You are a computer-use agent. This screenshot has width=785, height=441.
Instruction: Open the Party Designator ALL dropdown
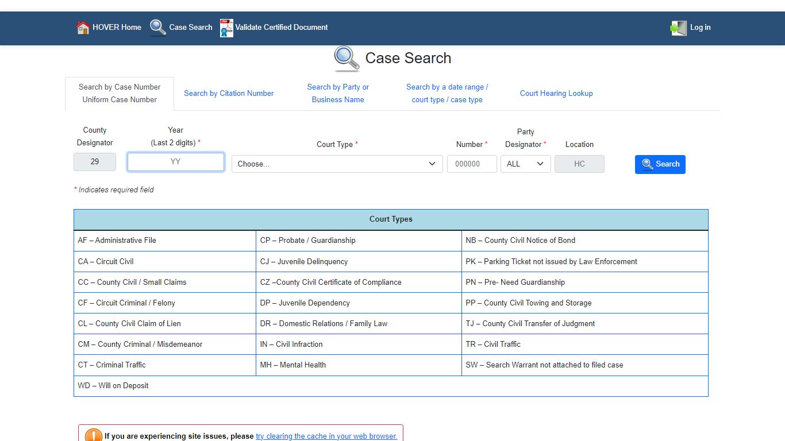(x=526, y=164)
